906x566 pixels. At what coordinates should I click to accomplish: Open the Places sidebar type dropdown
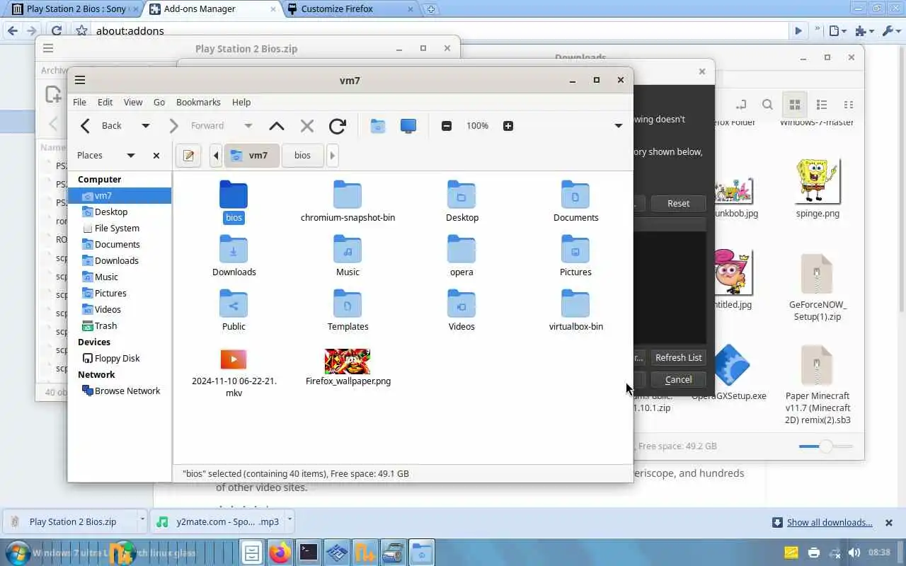[x=130, y=156]
